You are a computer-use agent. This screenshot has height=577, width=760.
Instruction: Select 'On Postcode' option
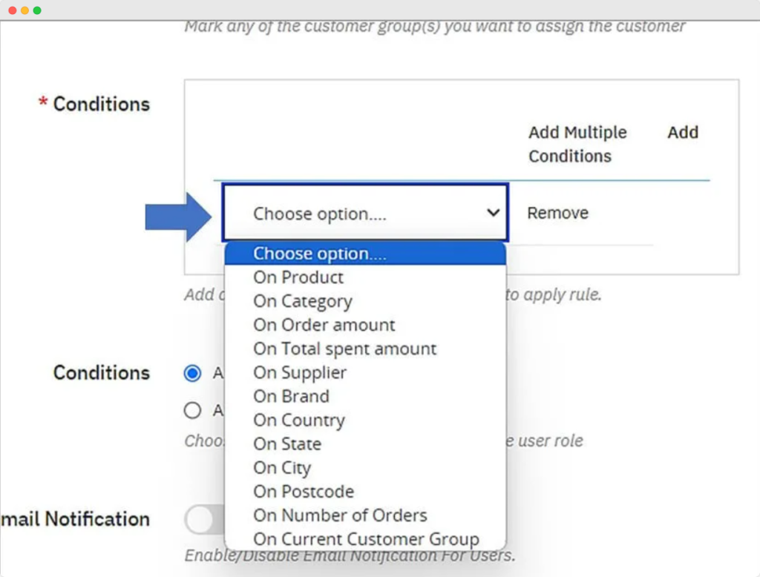click(304, 491)
